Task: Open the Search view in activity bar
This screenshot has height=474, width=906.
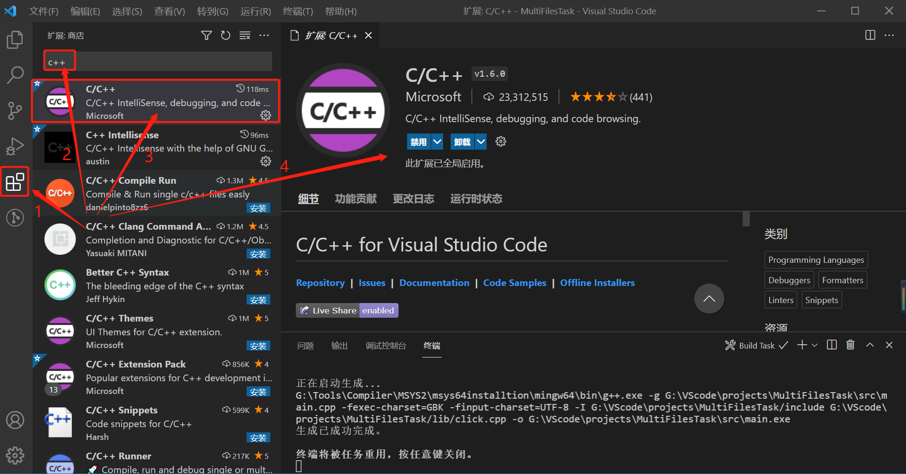Action: [15, 75]
